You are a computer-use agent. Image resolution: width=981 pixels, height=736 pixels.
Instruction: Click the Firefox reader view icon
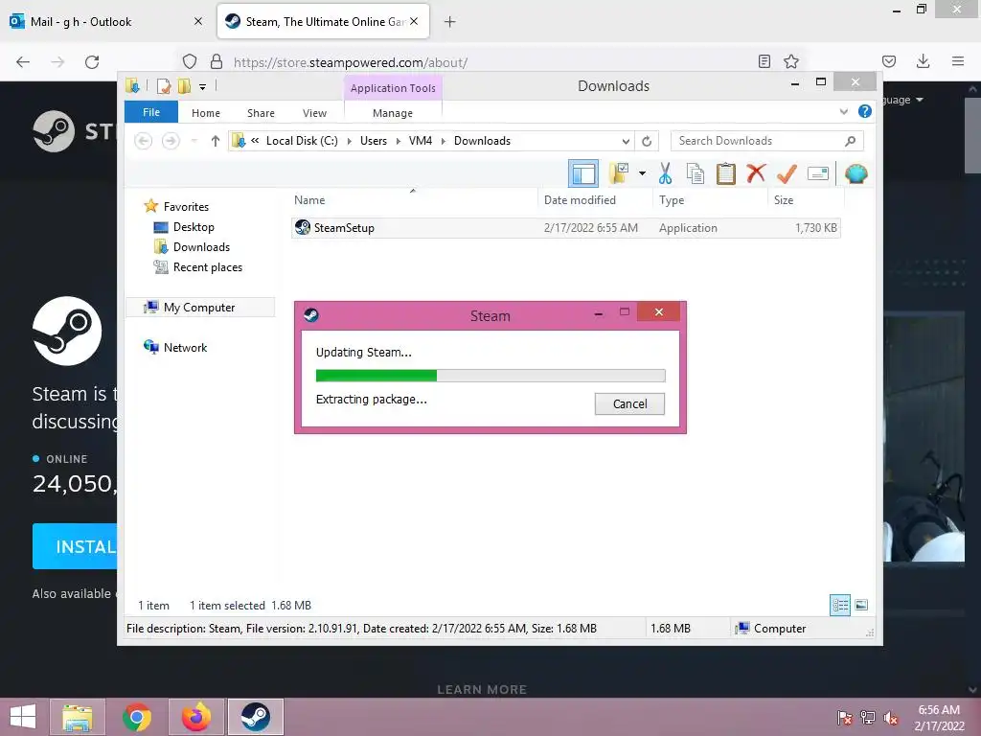tap(764, 61)
